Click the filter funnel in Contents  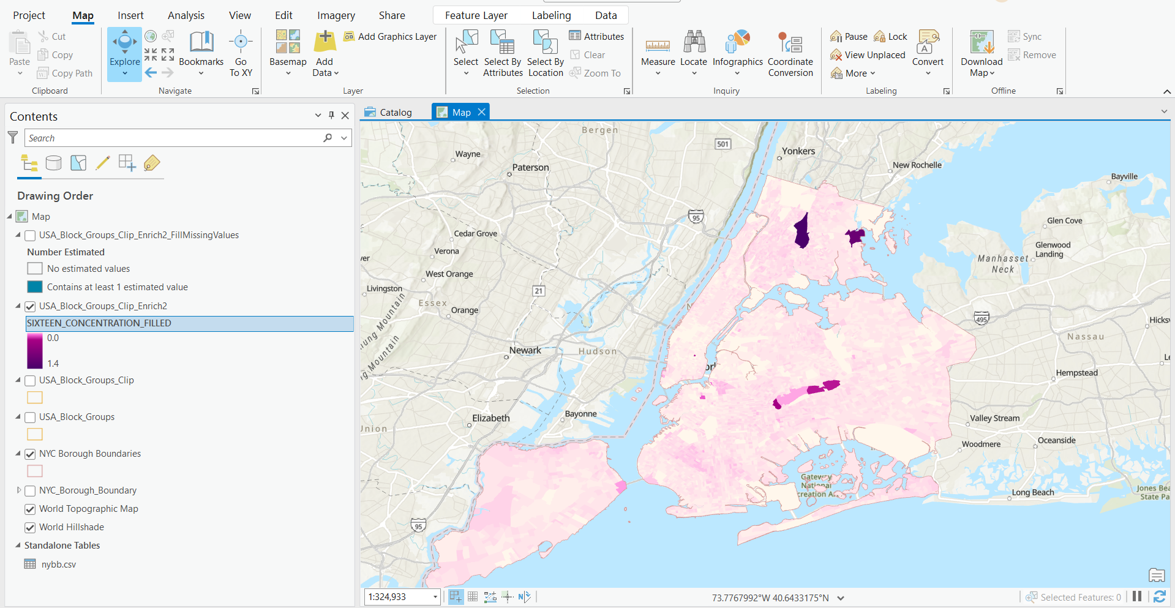click(12, 138)
